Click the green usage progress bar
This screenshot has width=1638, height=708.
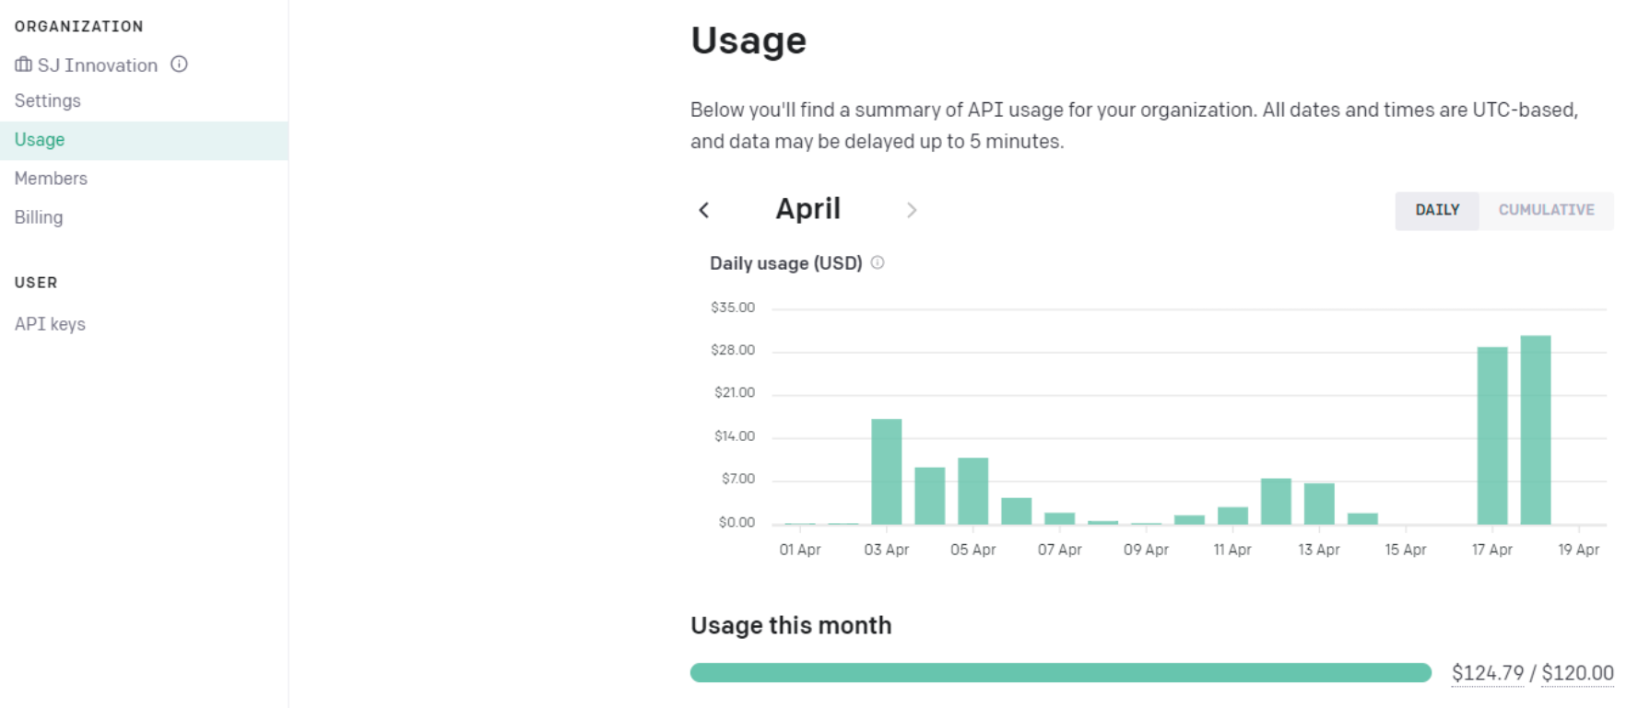point(1060,673)
